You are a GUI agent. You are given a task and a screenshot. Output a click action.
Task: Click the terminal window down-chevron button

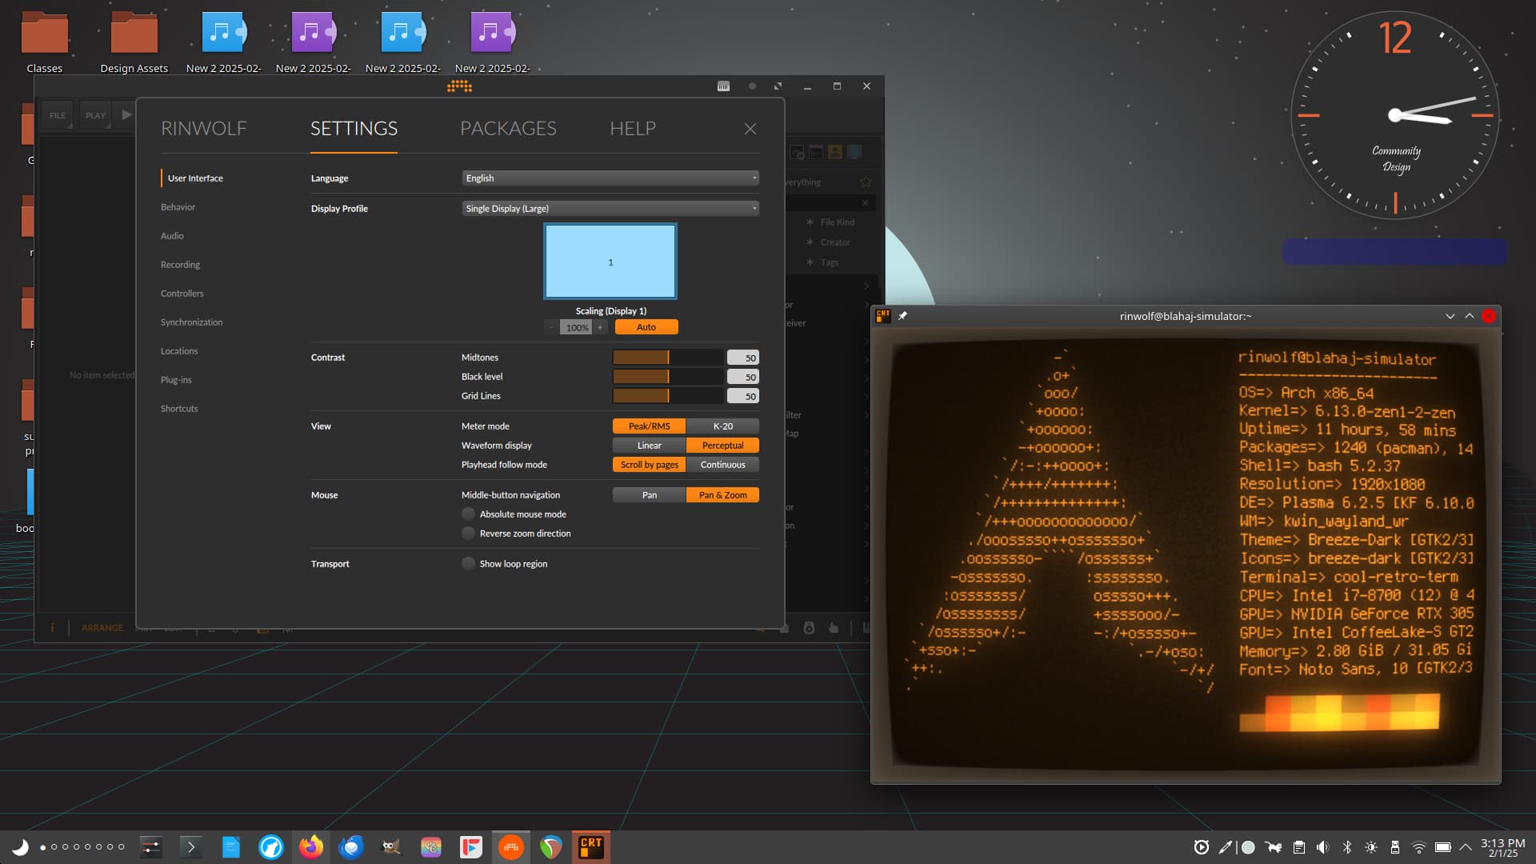pyautogui.click(x=1450, y=316)
